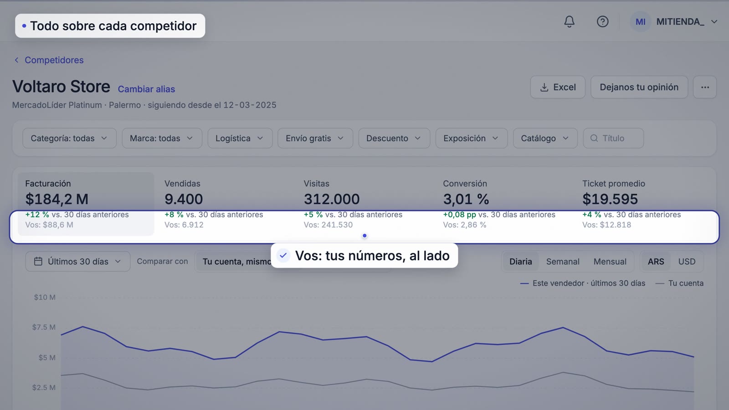Expand the Descuento filter

point(394,138)
